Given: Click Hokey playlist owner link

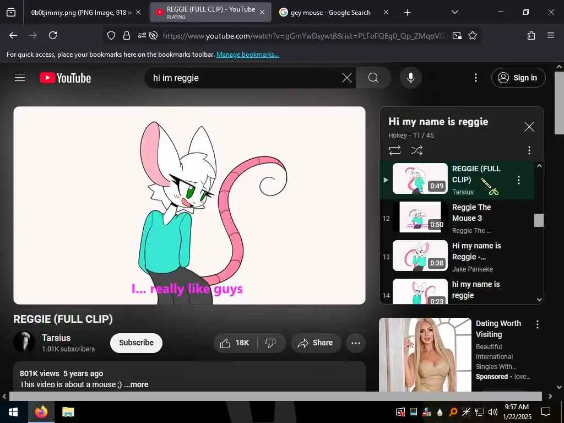Looking at the screenshot, I should pos(397,135).
